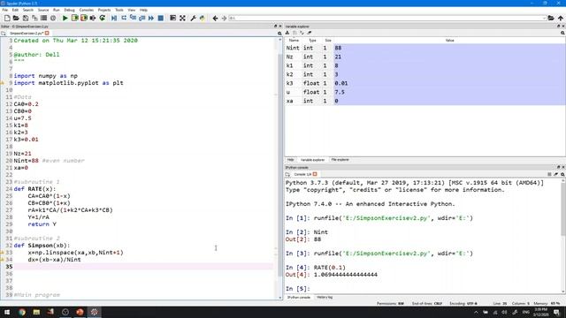Screen dimensions: 566x318
Task: Click the step into function debug icon
Action: 133,18
